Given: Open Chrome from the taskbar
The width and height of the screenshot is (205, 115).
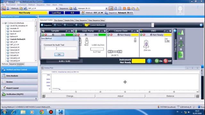Looking at the screenshot, I should tap(42, 112).
